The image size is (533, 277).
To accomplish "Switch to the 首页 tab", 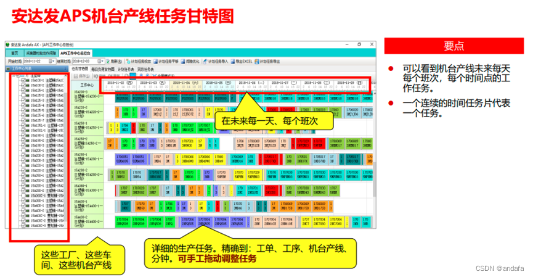I will click(15, 53).
